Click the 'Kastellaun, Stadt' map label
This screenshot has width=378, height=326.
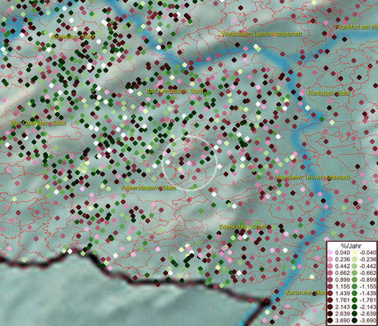point(73,36)
